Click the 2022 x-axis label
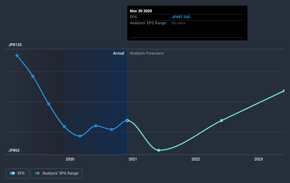This screenshot has height=183, width=290. [x=196, y=159]
